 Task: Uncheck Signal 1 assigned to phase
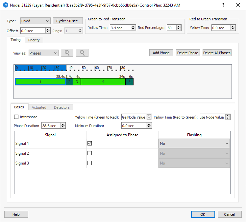point(89,144)
